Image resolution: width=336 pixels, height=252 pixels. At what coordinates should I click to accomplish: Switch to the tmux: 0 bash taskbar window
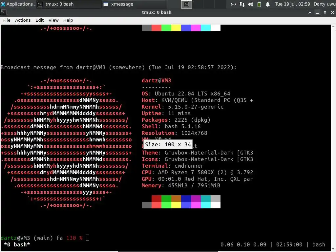click(69, 4)
